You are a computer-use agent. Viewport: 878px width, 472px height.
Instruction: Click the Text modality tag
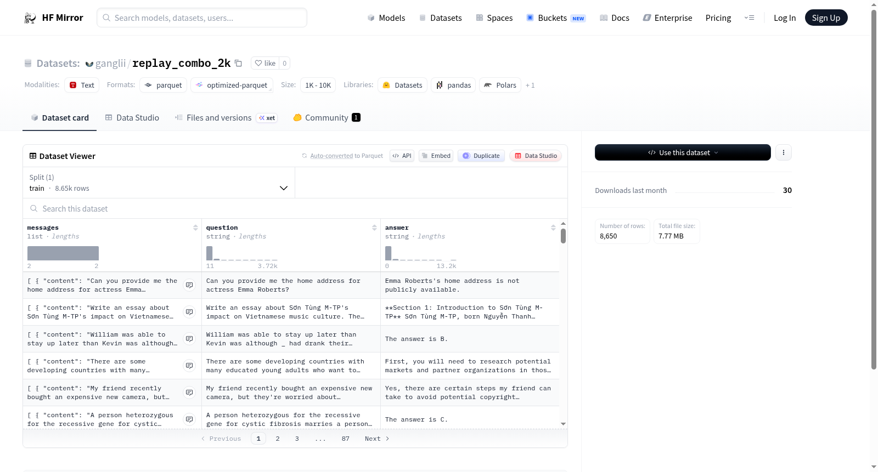(x=82, y=85)
